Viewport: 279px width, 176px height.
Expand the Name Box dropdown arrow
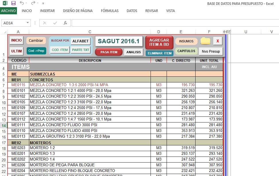[x=28, y=23]
